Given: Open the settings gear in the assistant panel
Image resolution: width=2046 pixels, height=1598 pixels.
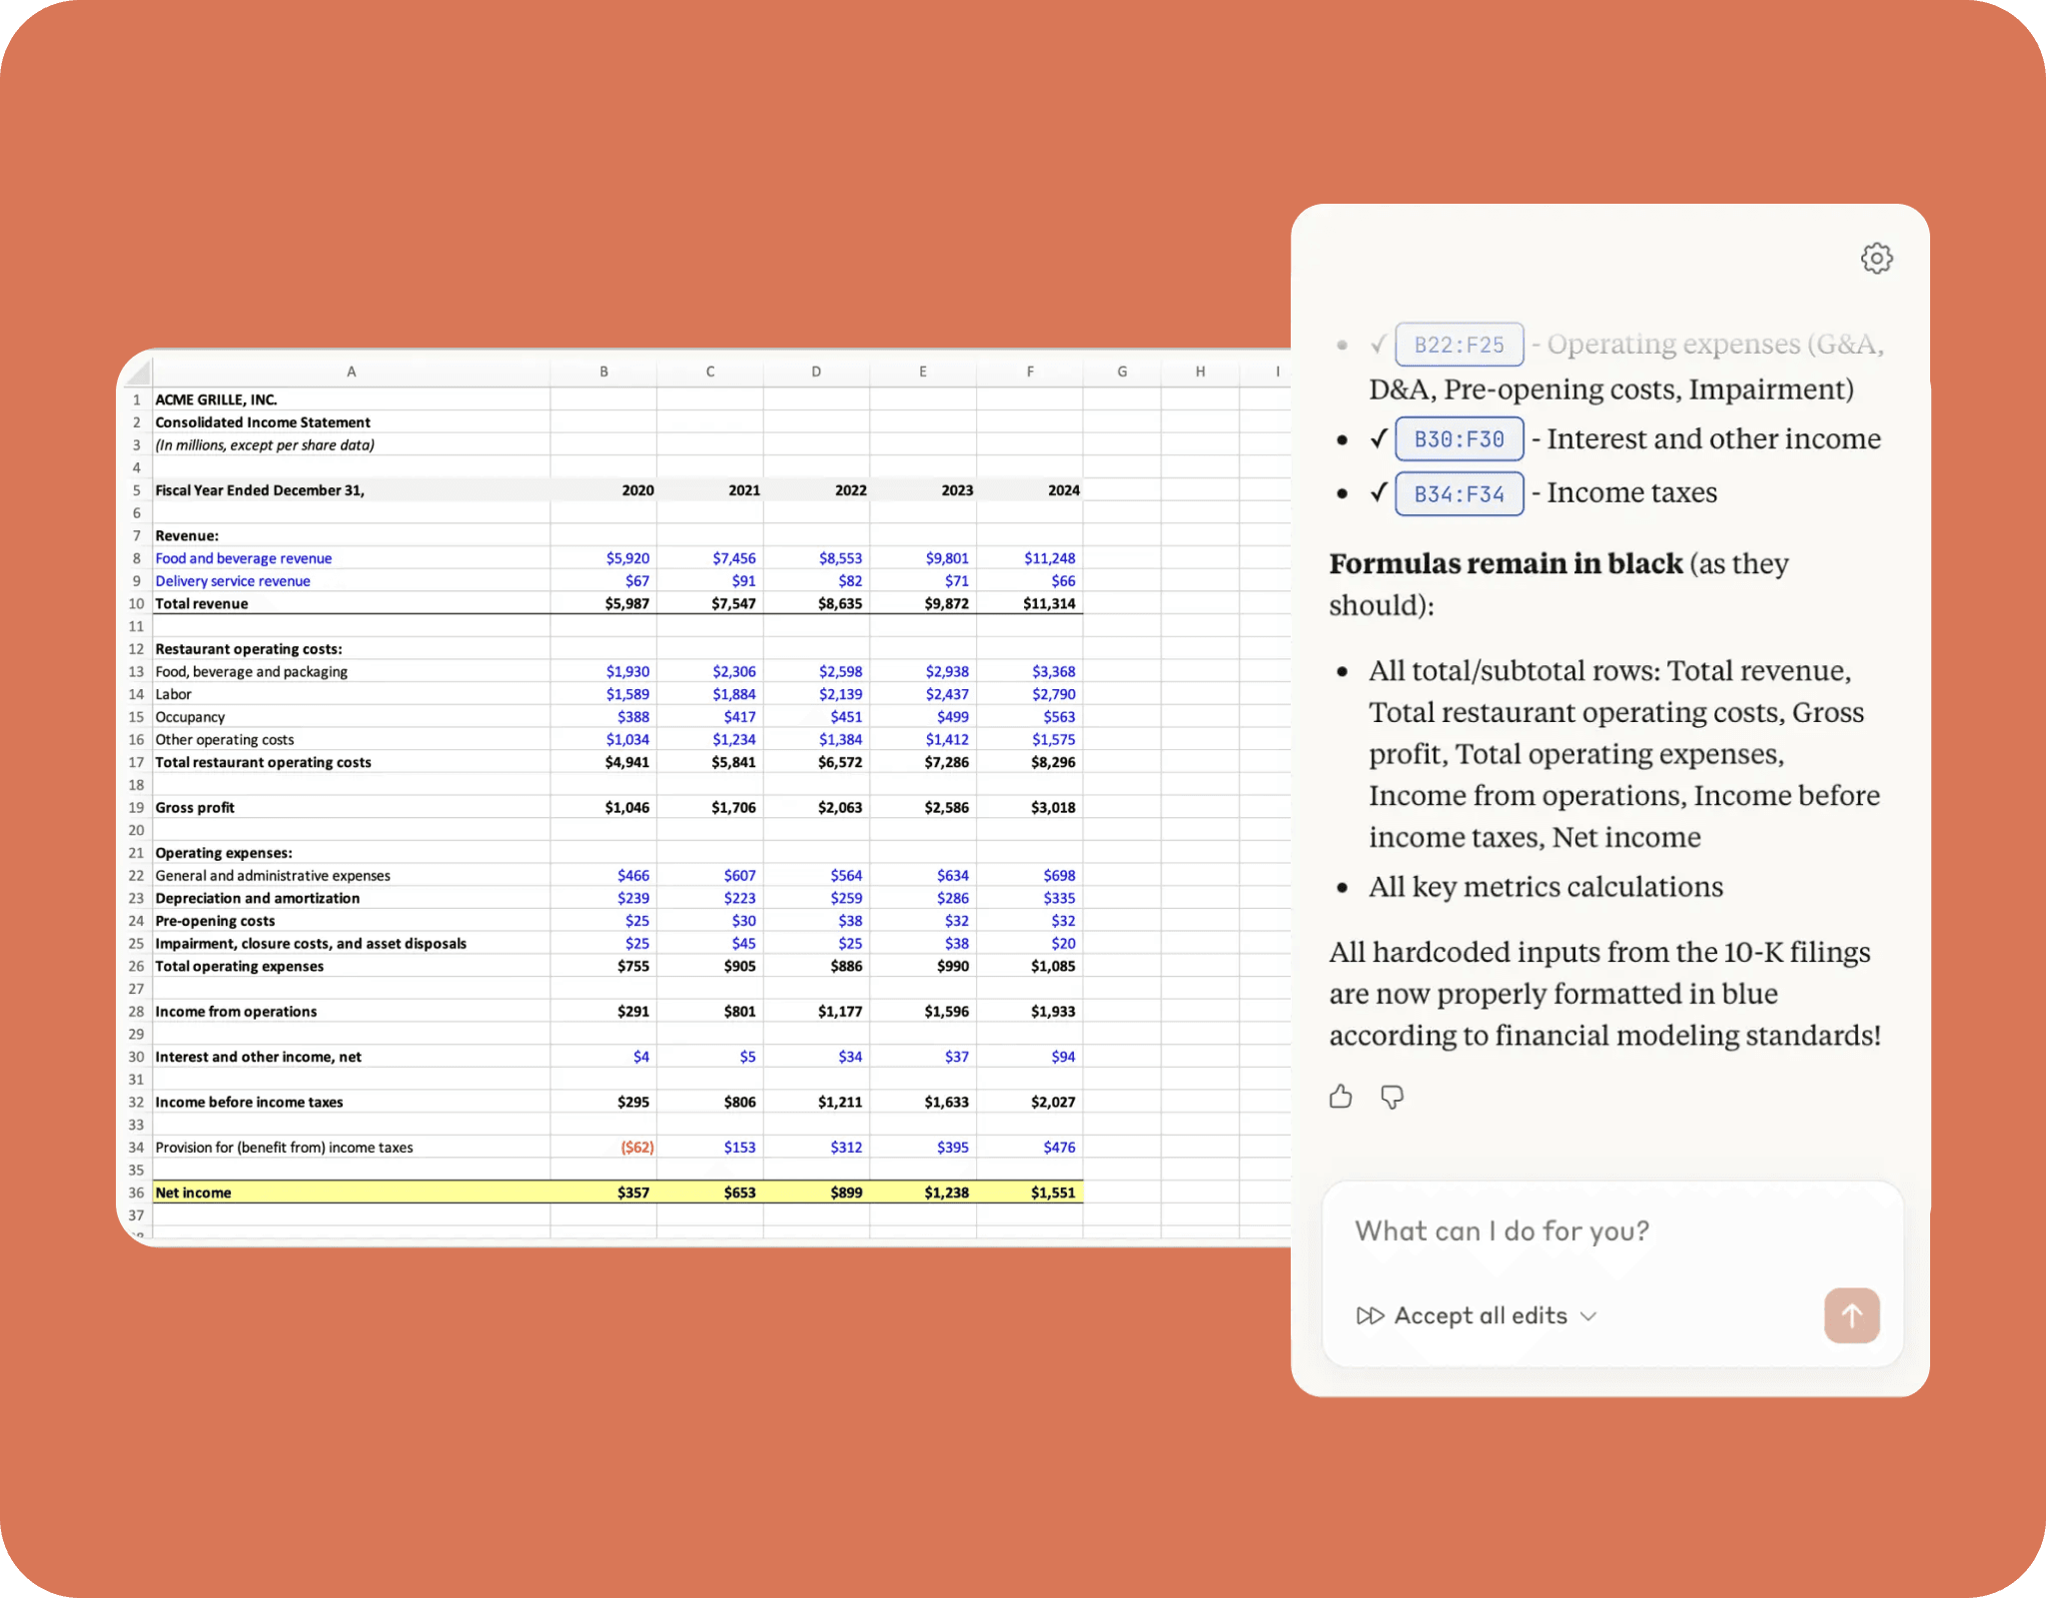Looking at the screenshot, I should tap(1876, 258).
